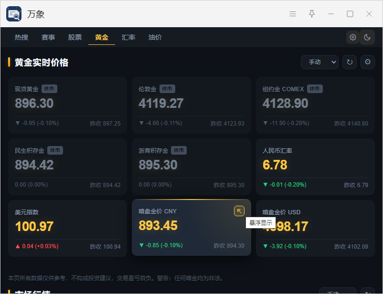
Task: Refresh gold prices with the reload icon
Action: click(350, 62)
